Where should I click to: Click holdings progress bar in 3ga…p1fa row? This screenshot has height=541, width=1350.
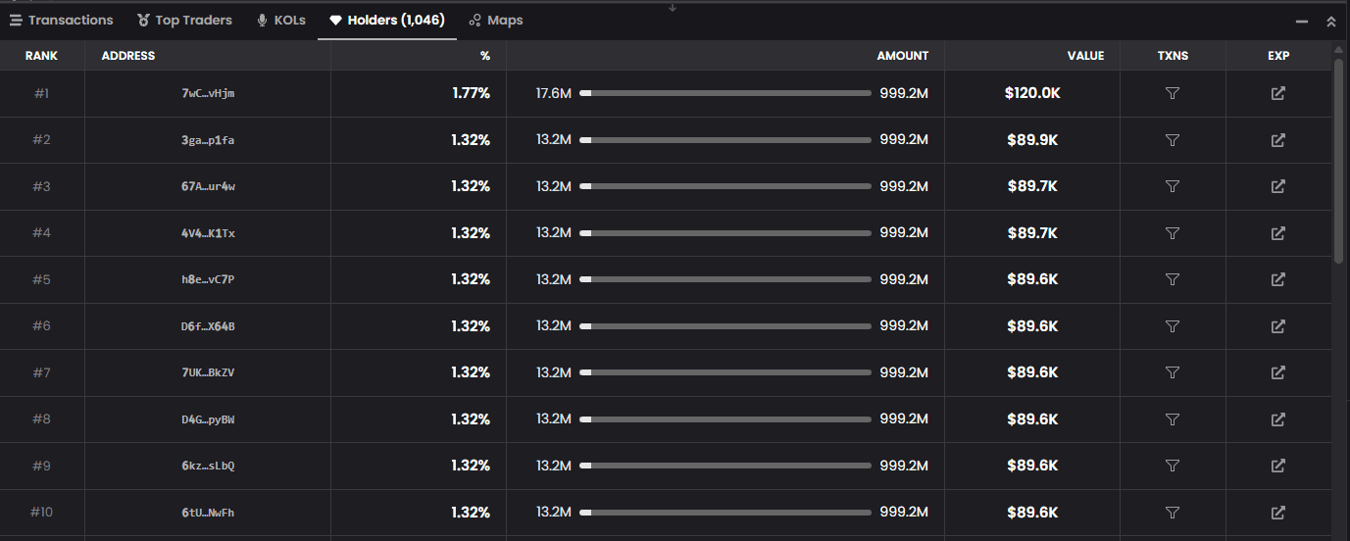pyautogui.click(x=725, y=140)
